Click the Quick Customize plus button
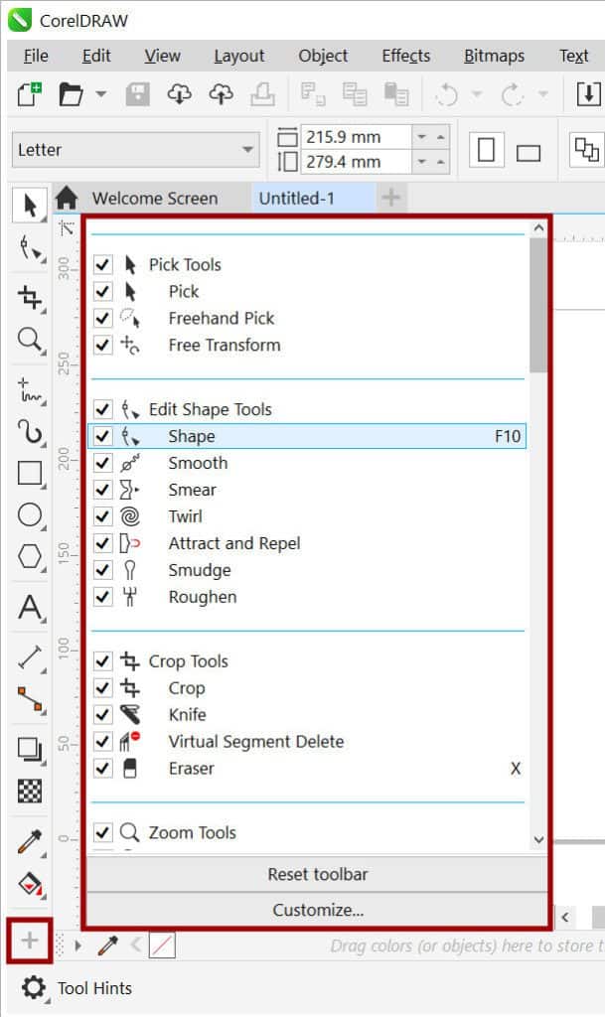605x1017 pixels. pos(30,940)
